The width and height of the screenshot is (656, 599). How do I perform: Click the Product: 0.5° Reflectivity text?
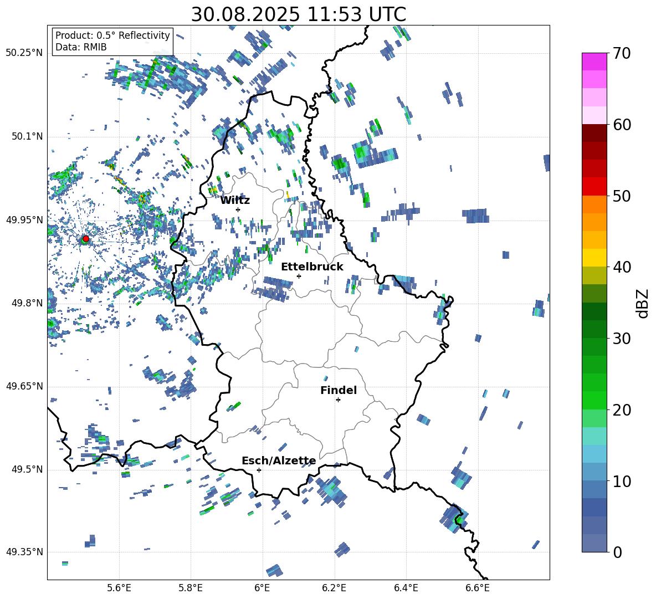(112, 35)
